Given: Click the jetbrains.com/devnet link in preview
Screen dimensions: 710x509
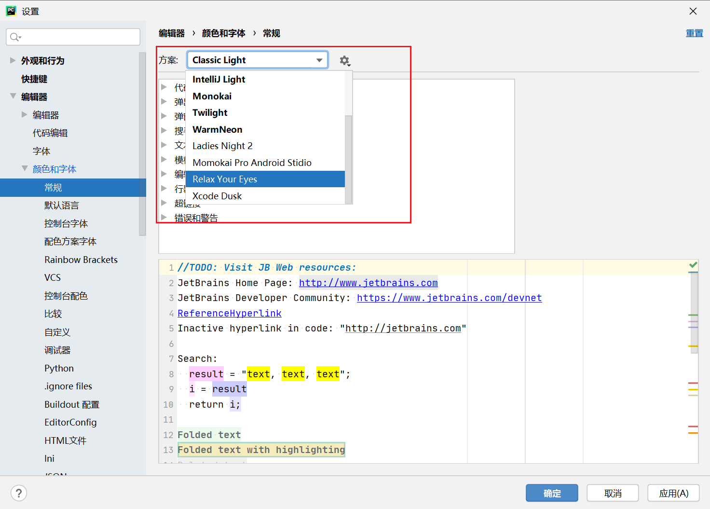Looking at the screenshot, I should pyautogui.click(x=450, y=298).
